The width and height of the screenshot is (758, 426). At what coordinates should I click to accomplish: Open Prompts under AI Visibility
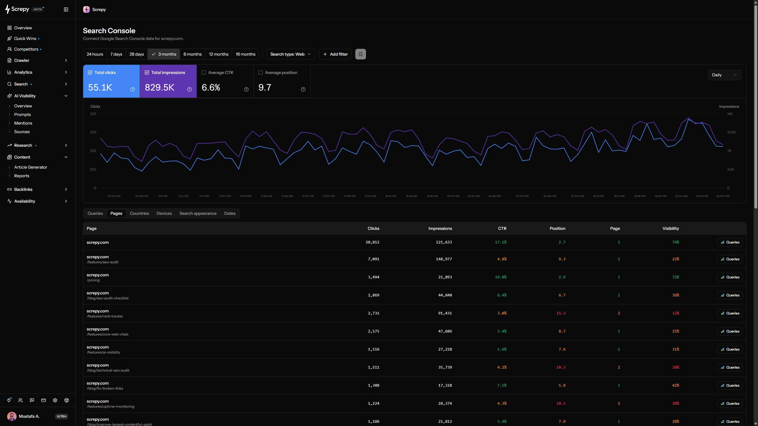23,114
